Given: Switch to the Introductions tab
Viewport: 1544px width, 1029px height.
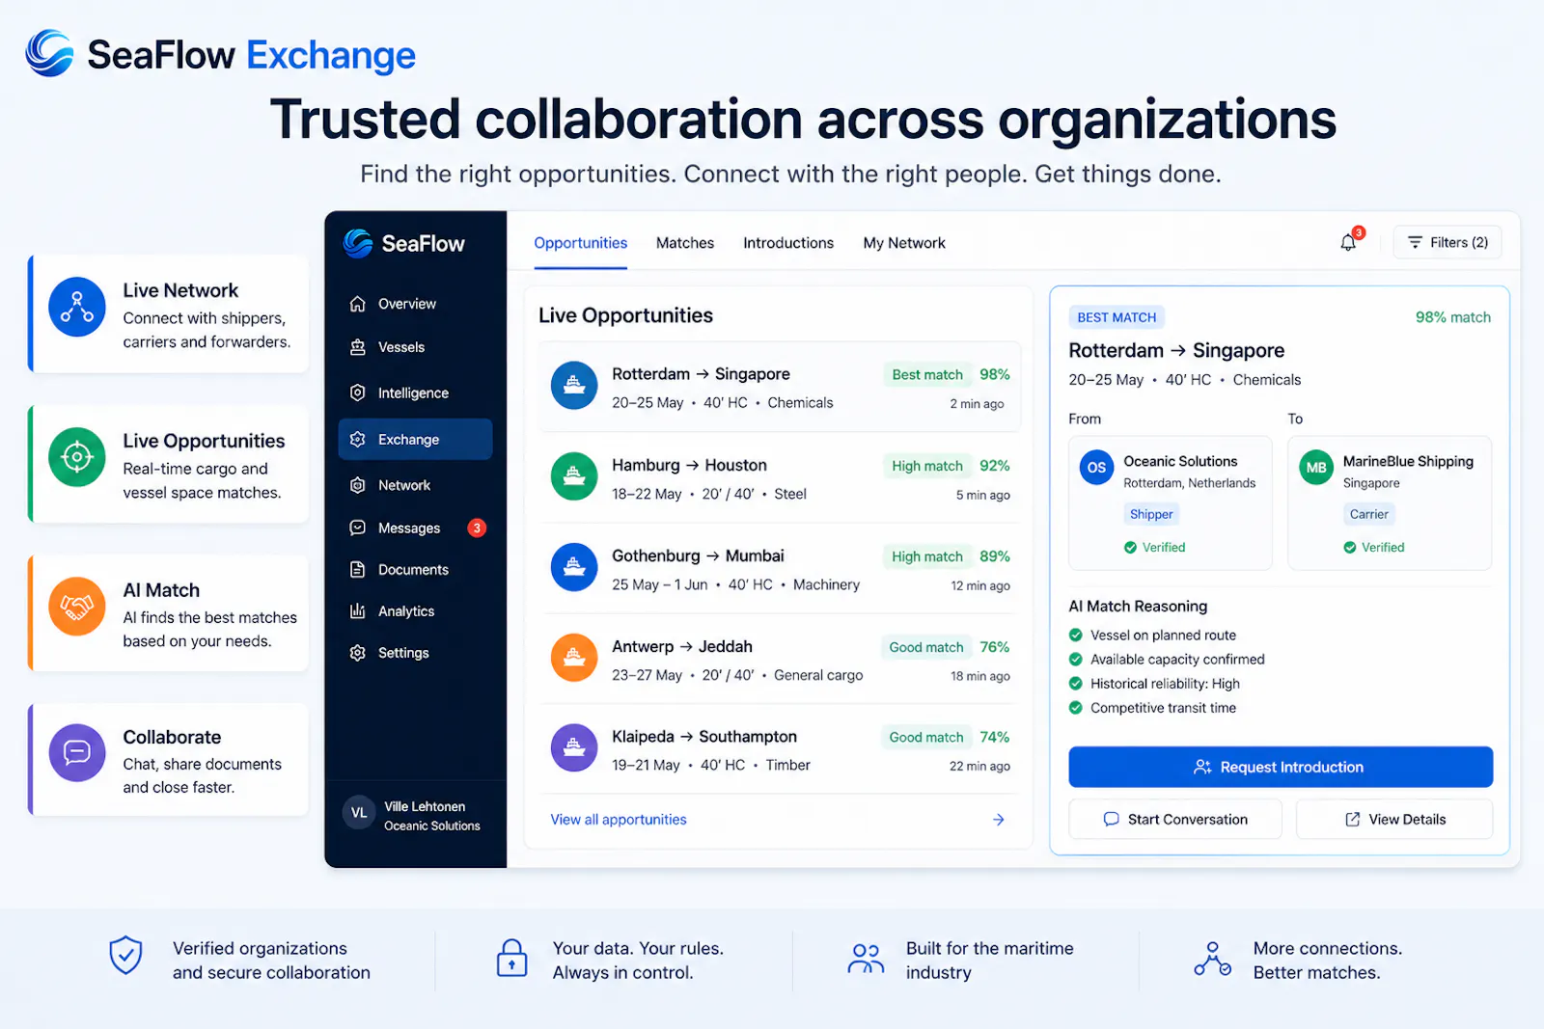Looking at the screenshot, I should (x=788, y=243).
